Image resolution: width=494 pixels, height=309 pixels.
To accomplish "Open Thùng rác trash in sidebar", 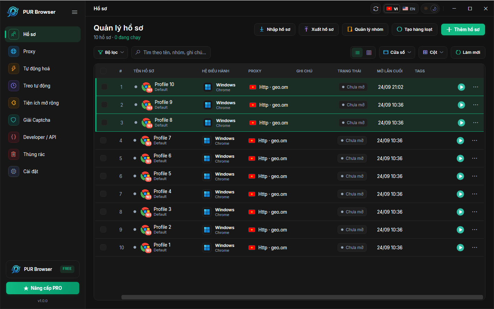I will (x=43, y=154).
